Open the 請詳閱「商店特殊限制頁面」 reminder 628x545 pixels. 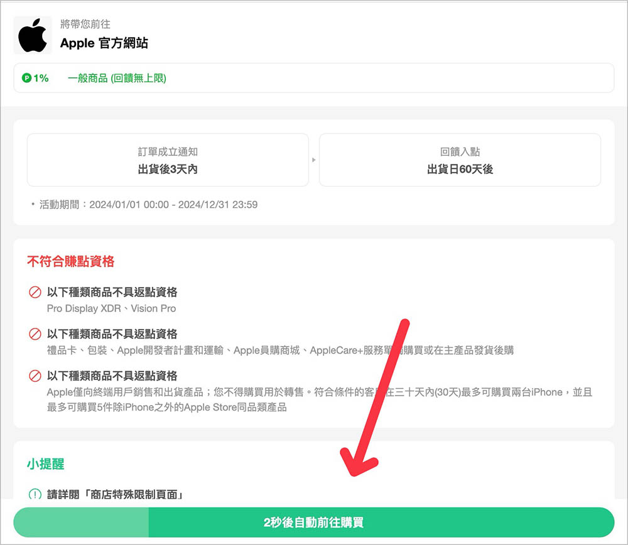click(x=115, y=495)
